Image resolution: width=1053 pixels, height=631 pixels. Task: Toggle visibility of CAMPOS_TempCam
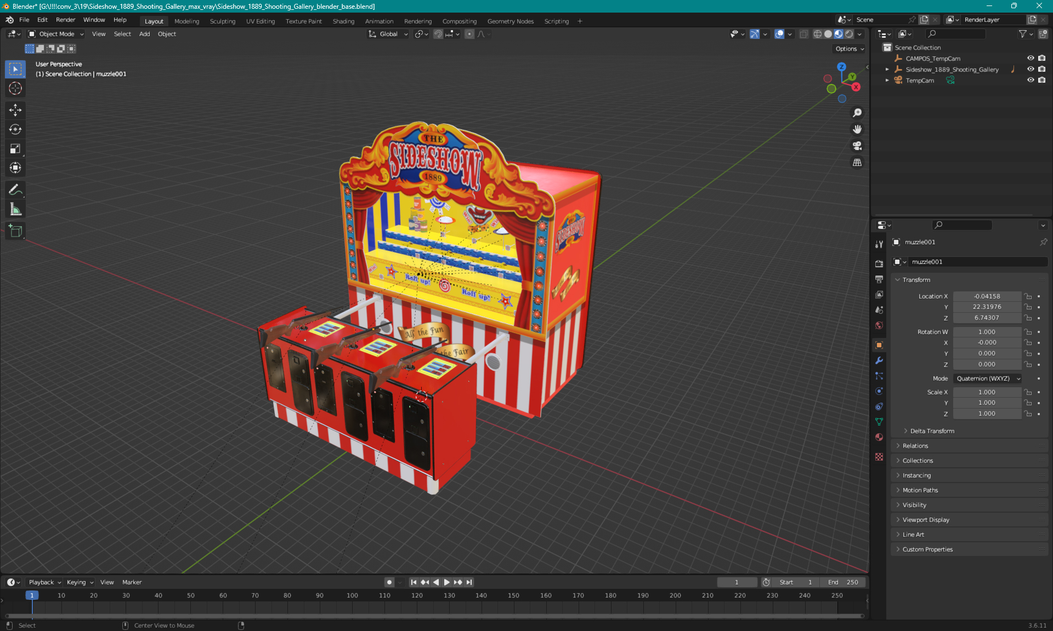pos(1031,58)
